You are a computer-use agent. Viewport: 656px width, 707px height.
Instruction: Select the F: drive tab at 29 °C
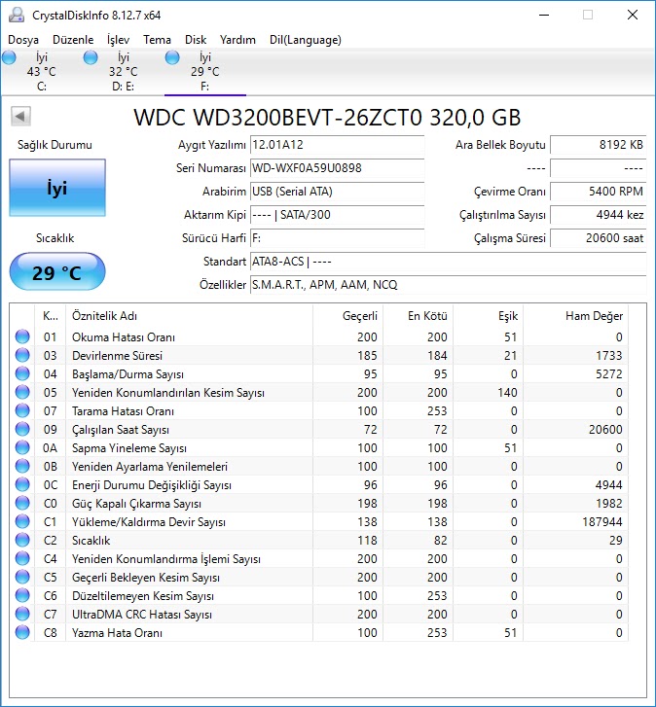pyautogui.click(x=204, y=72)
